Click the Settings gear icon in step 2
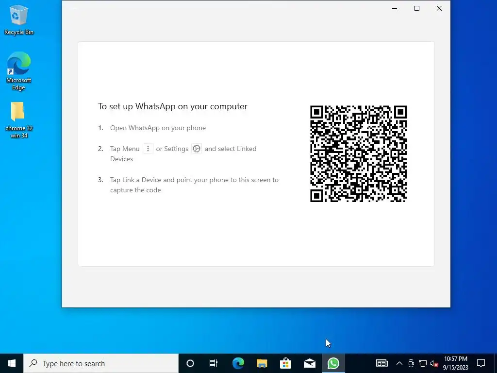The width and height of the screenshot is (497, 373). [x=197, y=149]
